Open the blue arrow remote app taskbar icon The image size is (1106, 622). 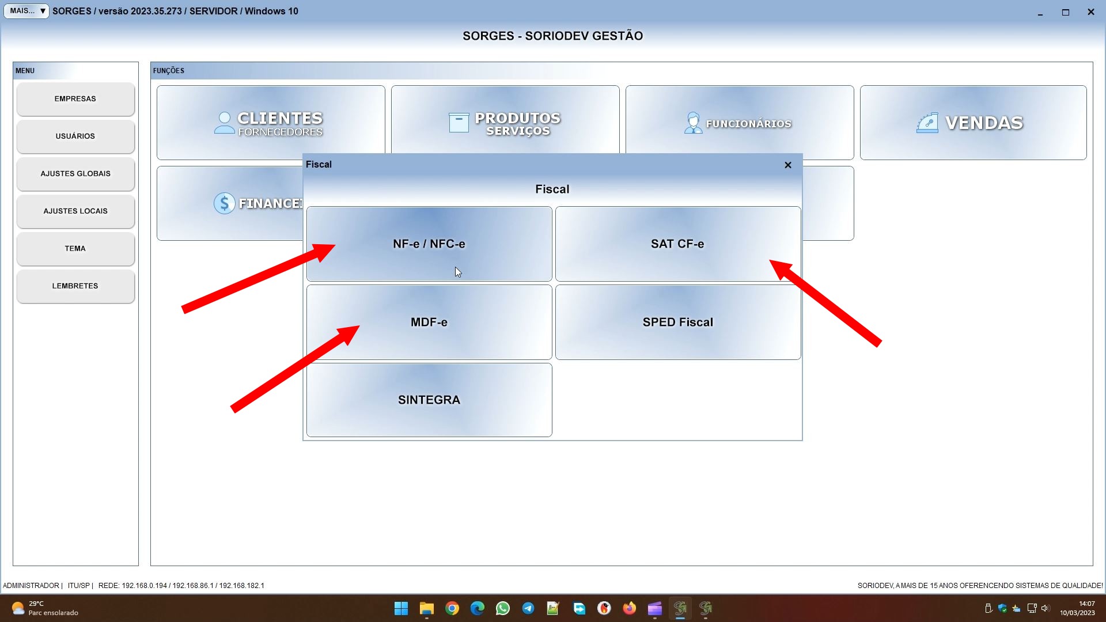(x=579, y=608)
